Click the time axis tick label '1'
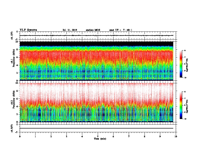The width and height of the screenshot is (198, 153). point(35,136)
